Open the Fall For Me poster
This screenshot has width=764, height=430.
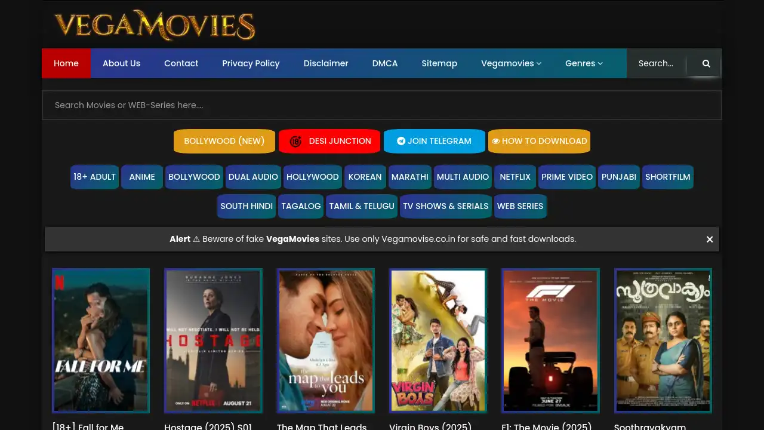pyautogui.click(x=101, y=340)
